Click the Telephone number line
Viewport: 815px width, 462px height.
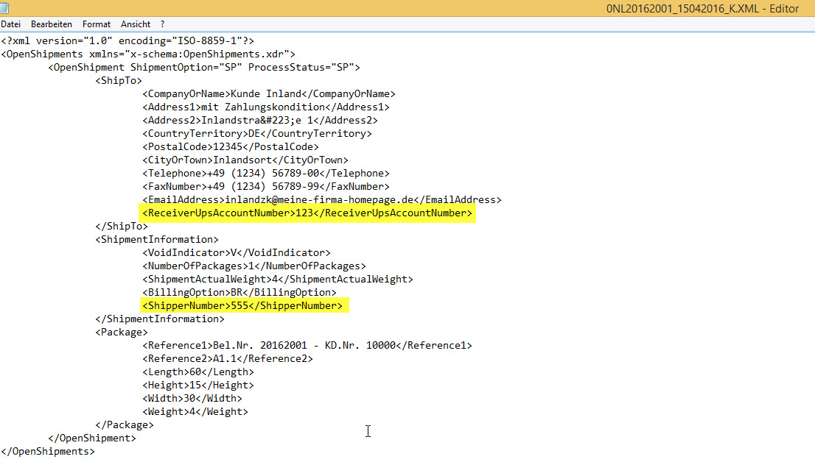(x=266, y=174)
